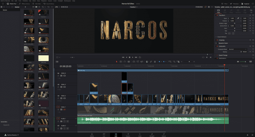Switch to the Edit page tab
Image resolution: width=255 pixels, height=137 pixels.
[116, 135]
